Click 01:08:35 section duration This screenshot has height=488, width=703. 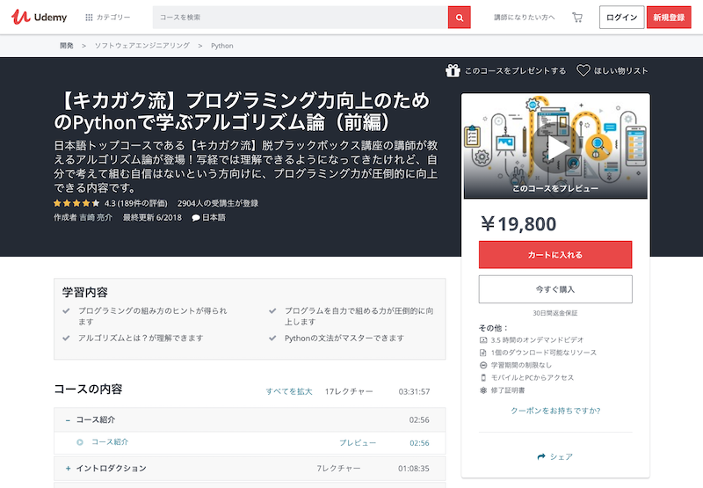click(413, 469)
